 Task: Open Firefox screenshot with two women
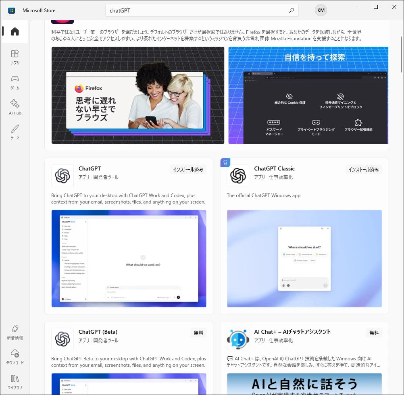click(x=138, y=95)
